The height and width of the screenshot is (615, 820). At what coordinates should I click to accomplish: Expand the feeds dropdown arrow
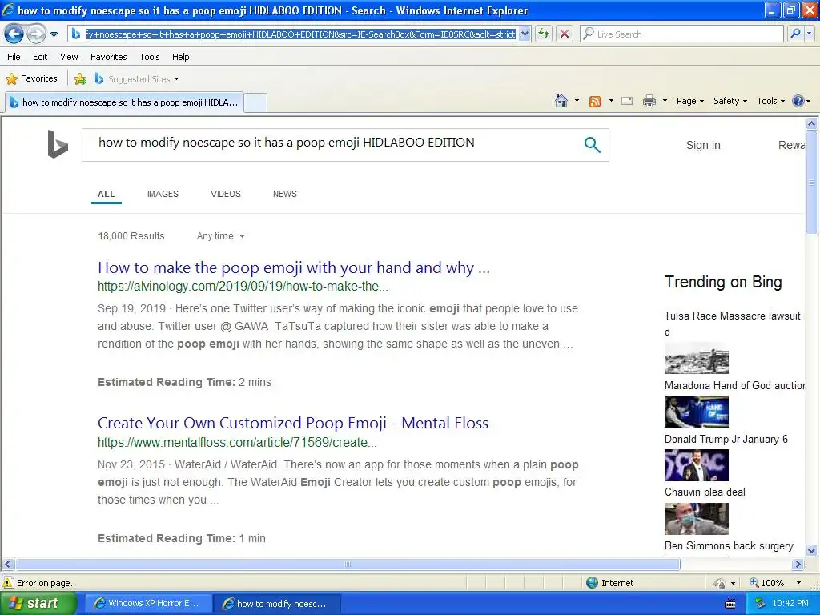pos(611,101)
